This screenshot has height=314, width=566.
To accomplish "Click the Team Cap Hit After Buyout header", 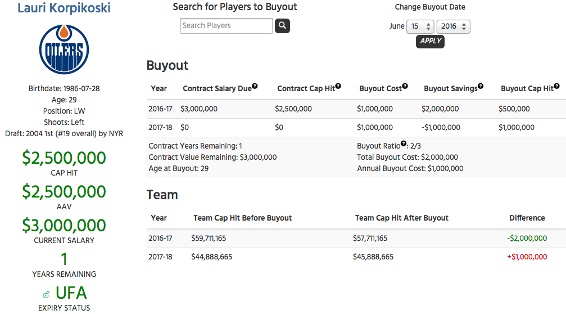I will click(402, 218).
